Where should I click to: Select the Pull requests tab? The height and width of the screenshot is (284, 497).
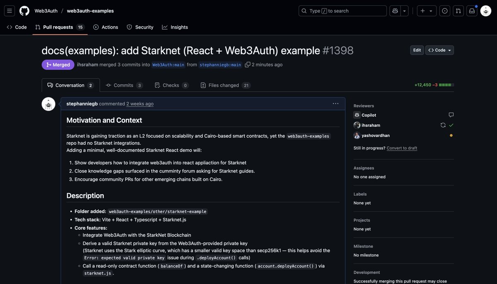(60, 27)
